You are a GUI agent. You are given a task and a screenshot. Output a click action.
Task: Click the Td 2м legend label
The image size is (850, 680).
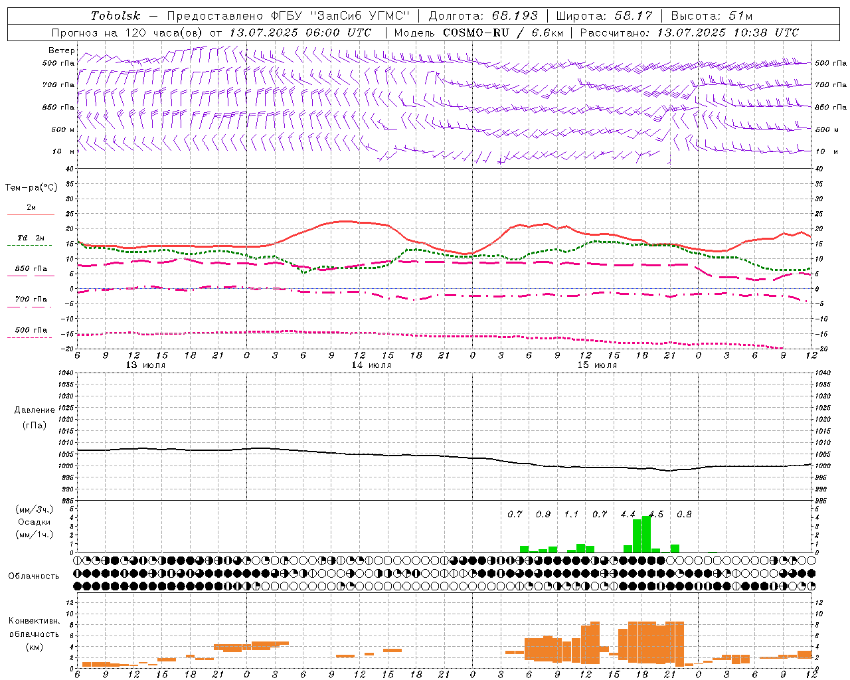[31, 238]
